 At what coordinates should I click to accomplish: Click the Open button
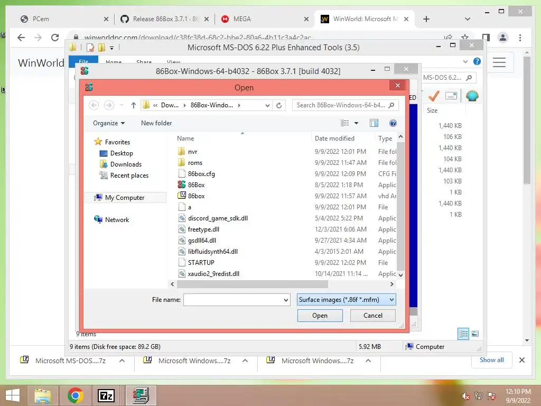point(320,316)
